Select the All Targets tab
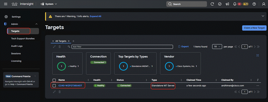268x102 pixels. [61, 41]
